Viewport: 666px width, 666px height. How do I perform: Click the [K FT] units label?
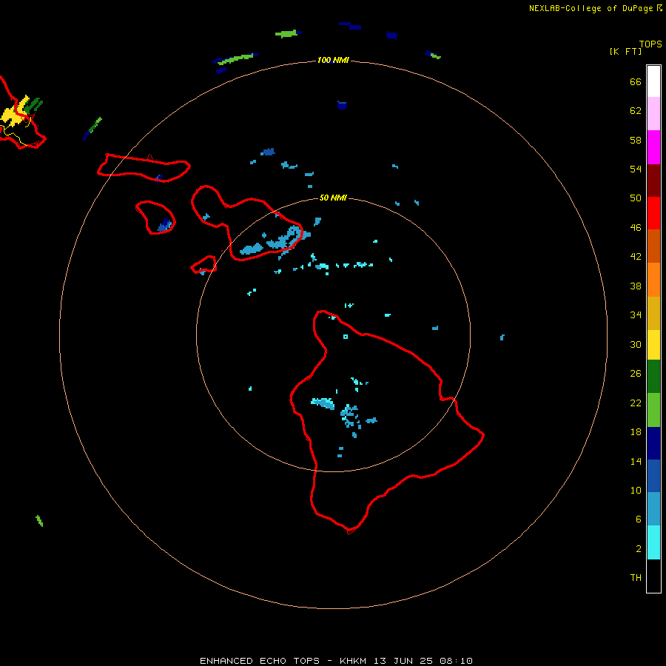coord(625,52)
